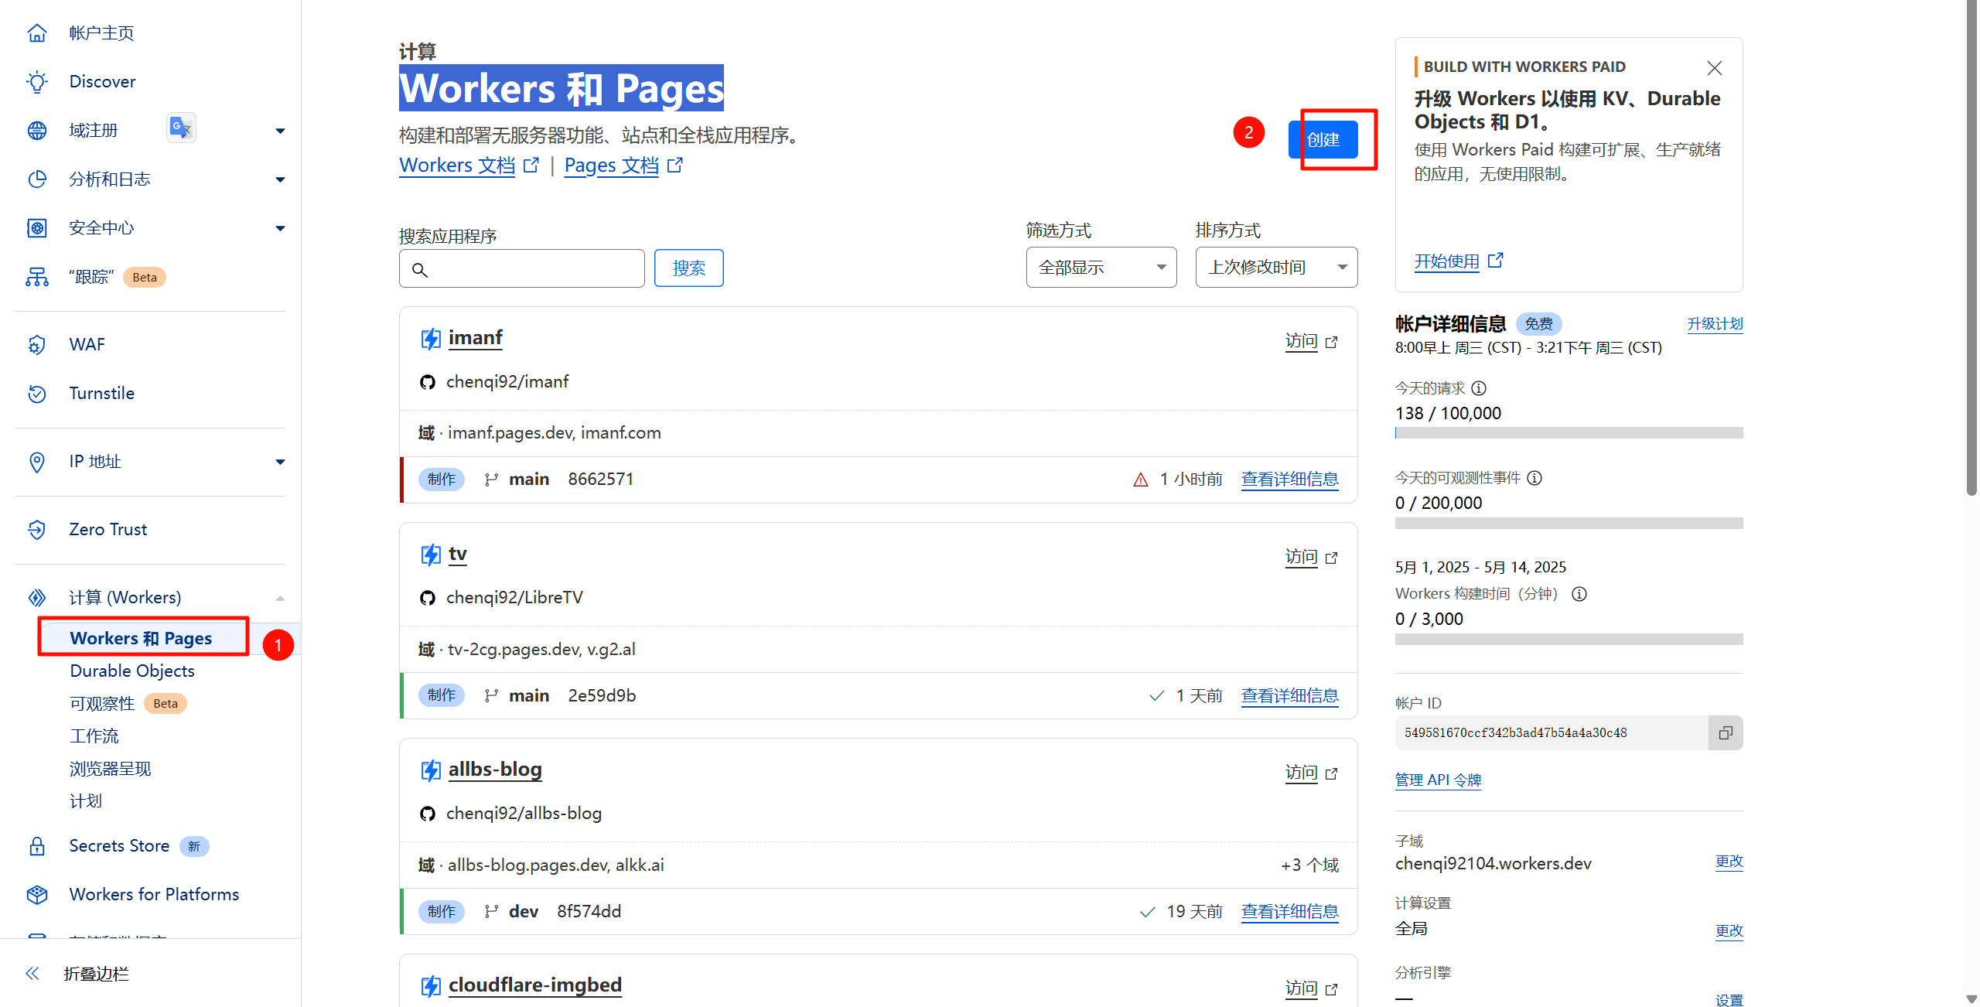Click 更改 next to 子域
This screenshot has height=1007, width=1980.
pos(1729,862)
